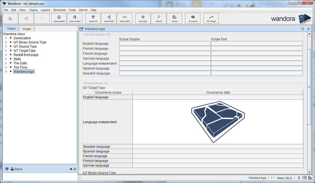Expand the IoT Source Type node
The image size is (315, 183).
coord(6,47)
